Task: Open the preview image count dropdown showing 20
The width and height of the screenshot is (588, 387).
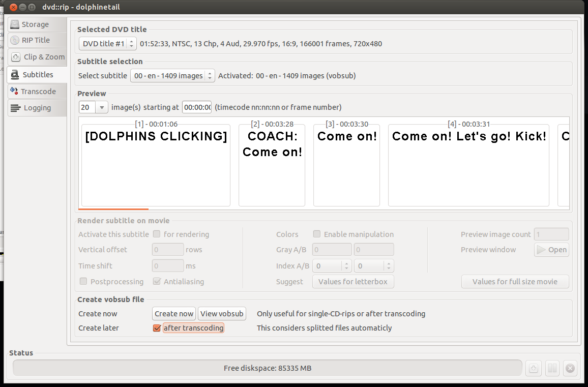Action: (x=94, y=107)
